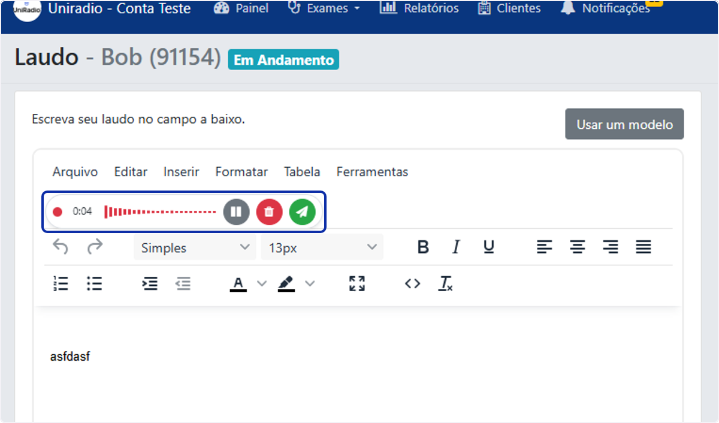
Task: Pause the audio recording
Action: click(x=236, y=211)
